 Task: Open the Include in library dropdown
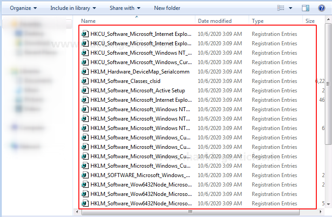[73, 8]
